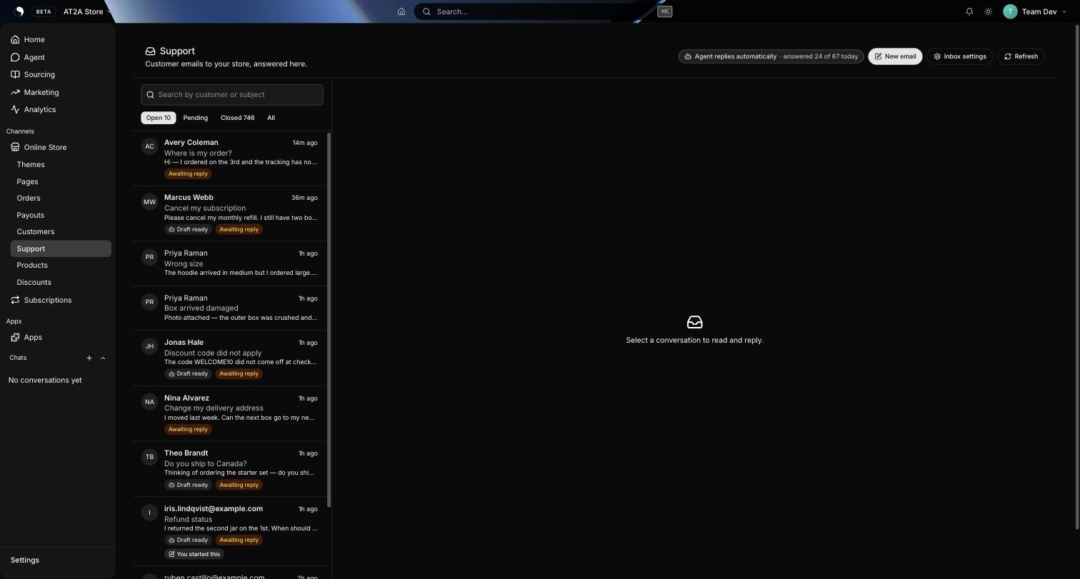Go to Home in sidebar
The width and height of the screenshot is (1080, 579).
[x=61, y=39]
